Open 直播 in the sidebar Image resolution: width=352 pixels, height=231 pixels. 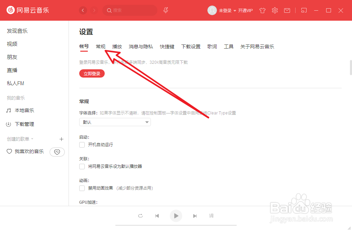12,70
